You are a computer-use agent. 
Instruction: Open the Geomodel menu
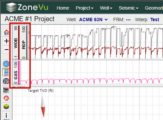154,8
